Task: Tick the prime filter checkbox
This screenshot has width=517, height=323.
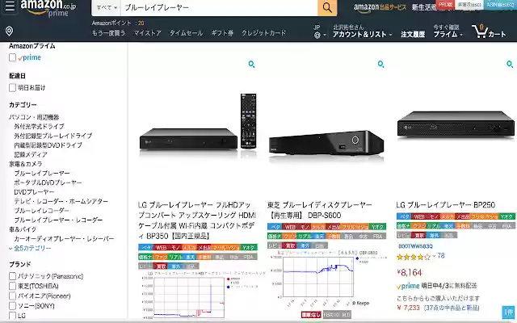Action: pos(13,57)
